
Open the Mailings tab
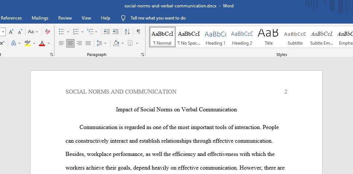pos(40,18)
